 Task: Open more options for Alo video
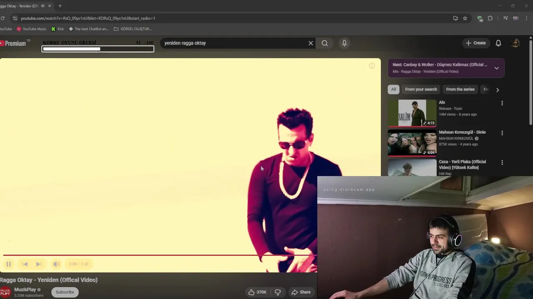(x=502, y=103)
